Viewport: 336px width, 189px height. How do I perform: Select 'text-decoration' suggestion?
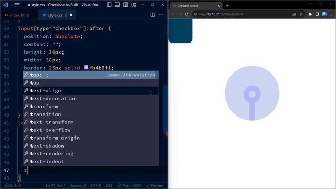coord(91,98)
